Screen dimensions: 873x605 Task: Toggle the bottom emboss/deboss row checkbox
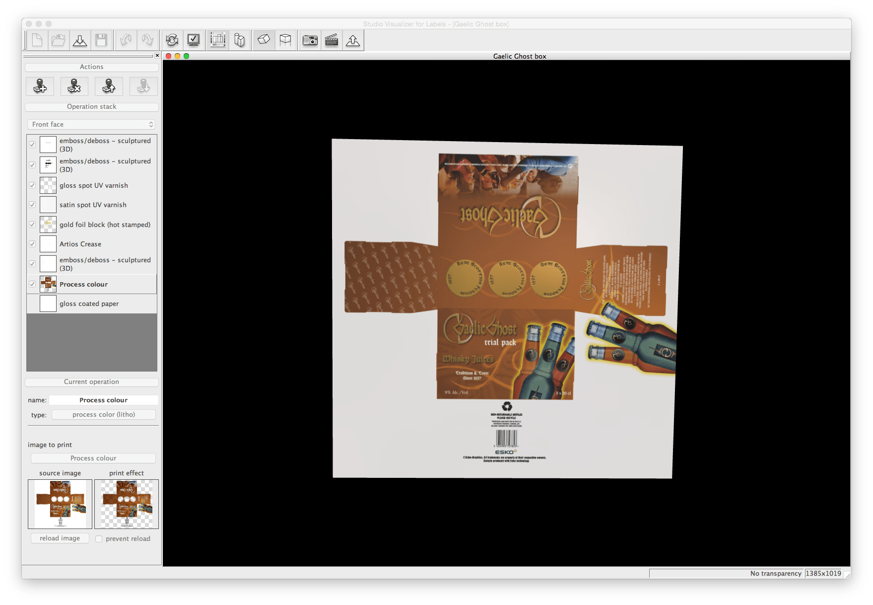coord(32,264)
